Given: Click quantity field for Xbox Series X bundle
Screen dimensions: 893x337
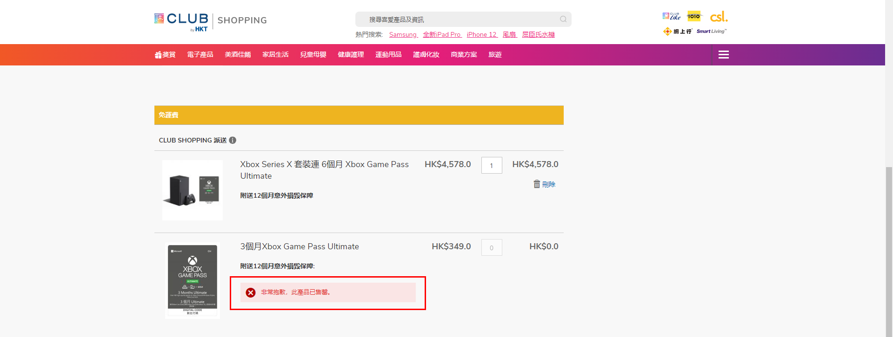Looking at the screenshot, I should coord(492,165).
